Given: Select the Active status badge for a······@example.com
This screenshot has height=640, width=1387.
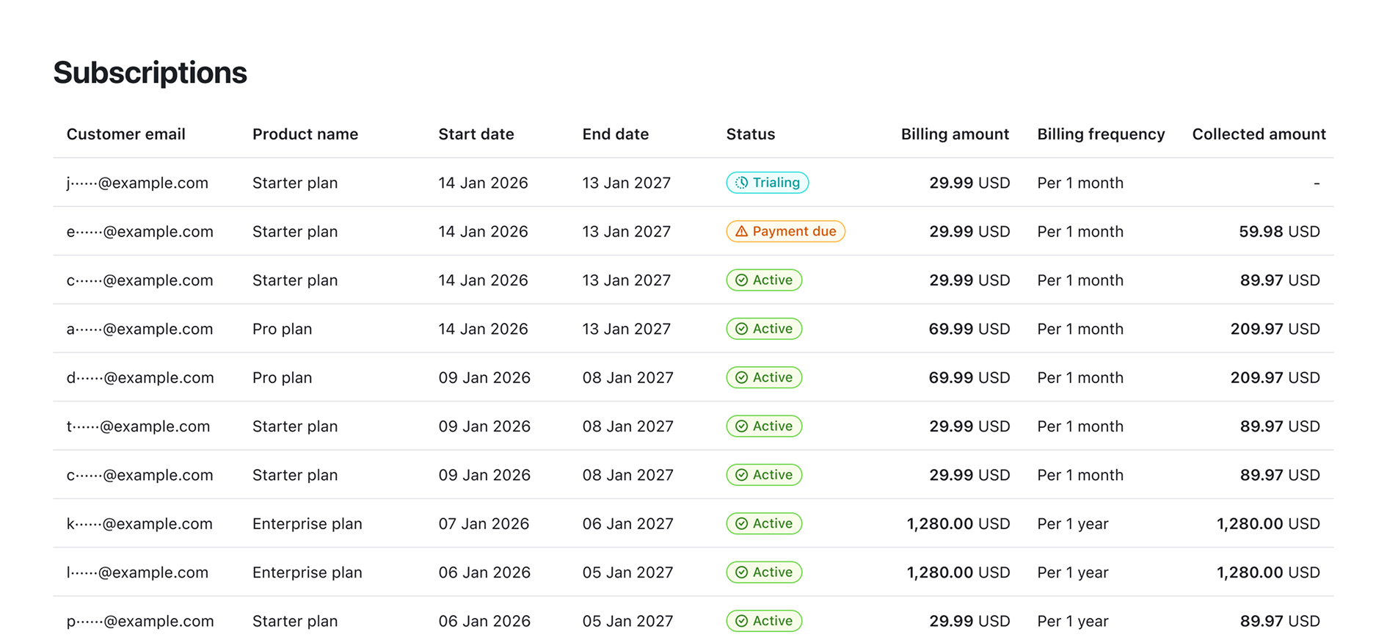Looking at the screenshot, I should (x=764, y=329).
